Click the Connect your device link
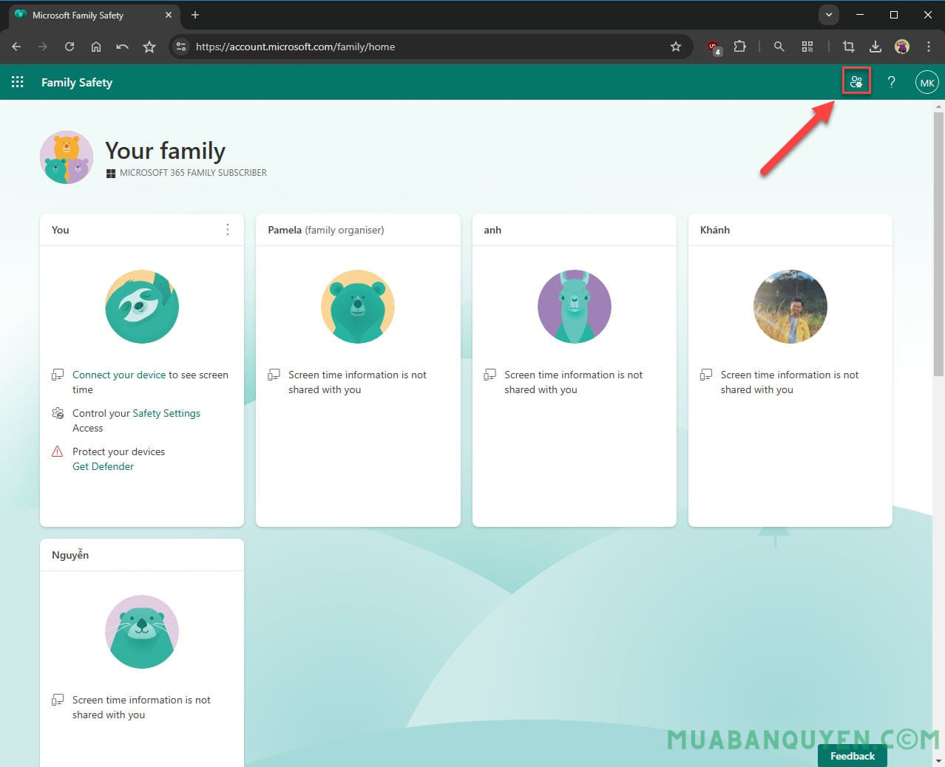 119,375
